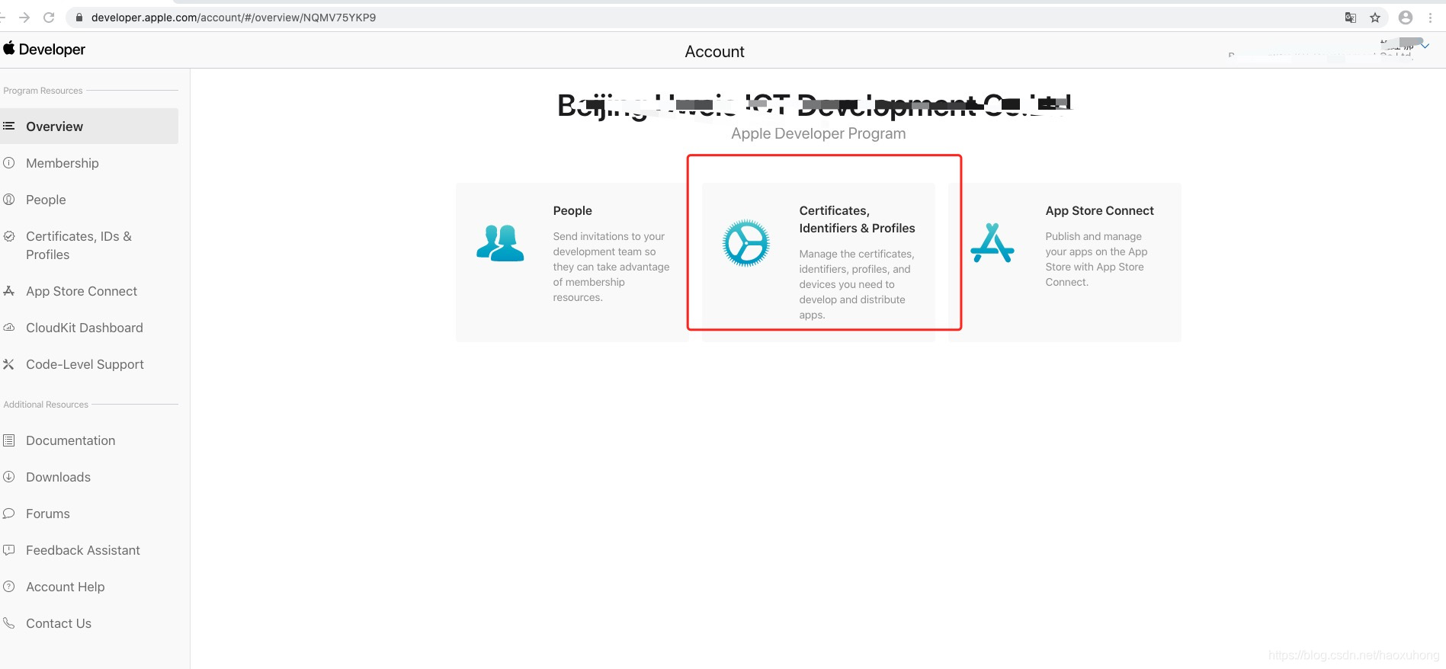Click the People card title
Viewport: 1446px width, 669px height.
point(572,210)
